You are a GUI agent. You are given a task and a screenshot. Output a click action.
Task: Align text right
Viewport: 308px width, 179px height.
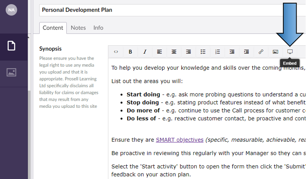188,52
